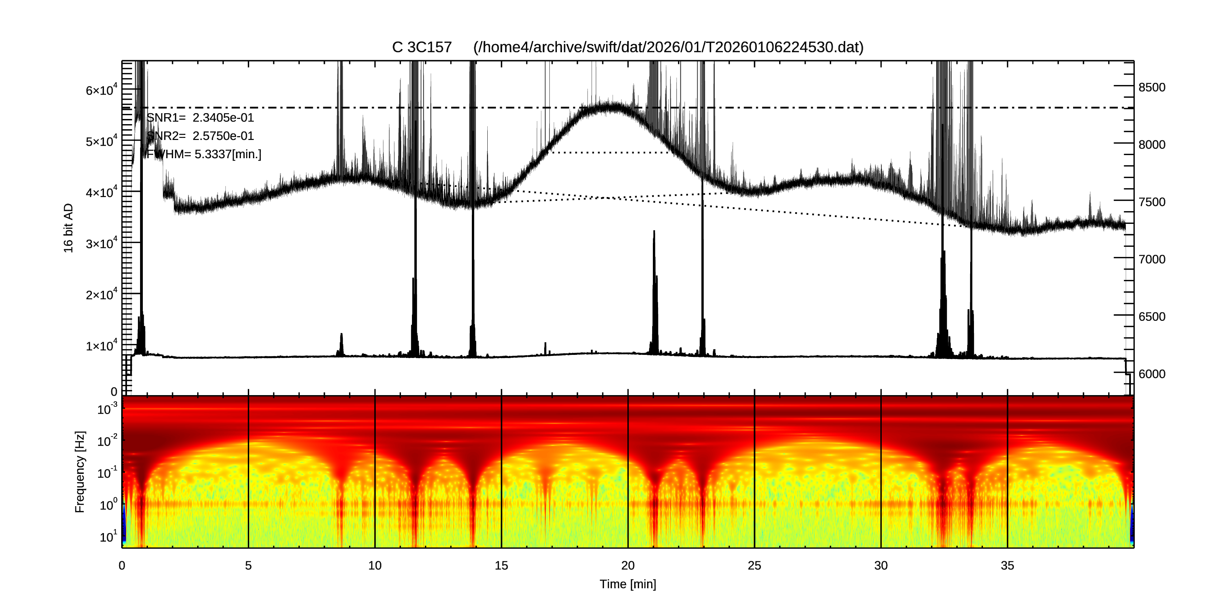Click the x-axis tick label 5
1219x609 pixels.
click(x=248, y=565)
